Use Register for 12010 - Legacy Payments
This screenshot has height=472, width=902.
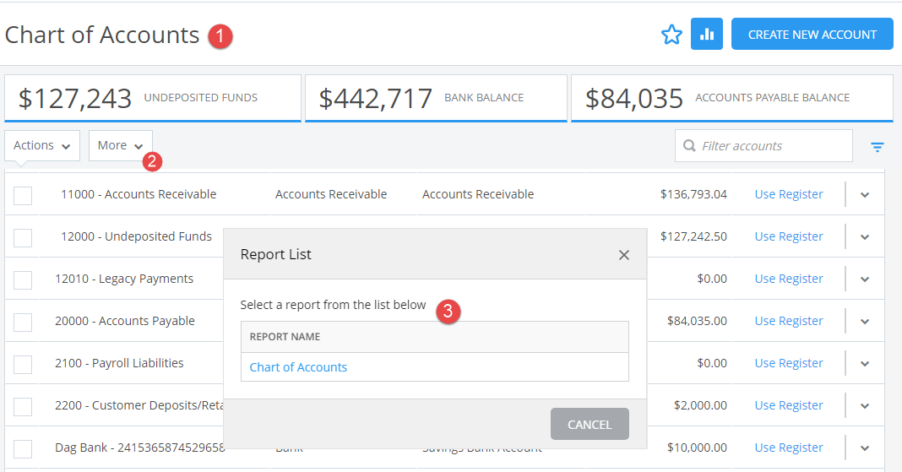[789, 279]
